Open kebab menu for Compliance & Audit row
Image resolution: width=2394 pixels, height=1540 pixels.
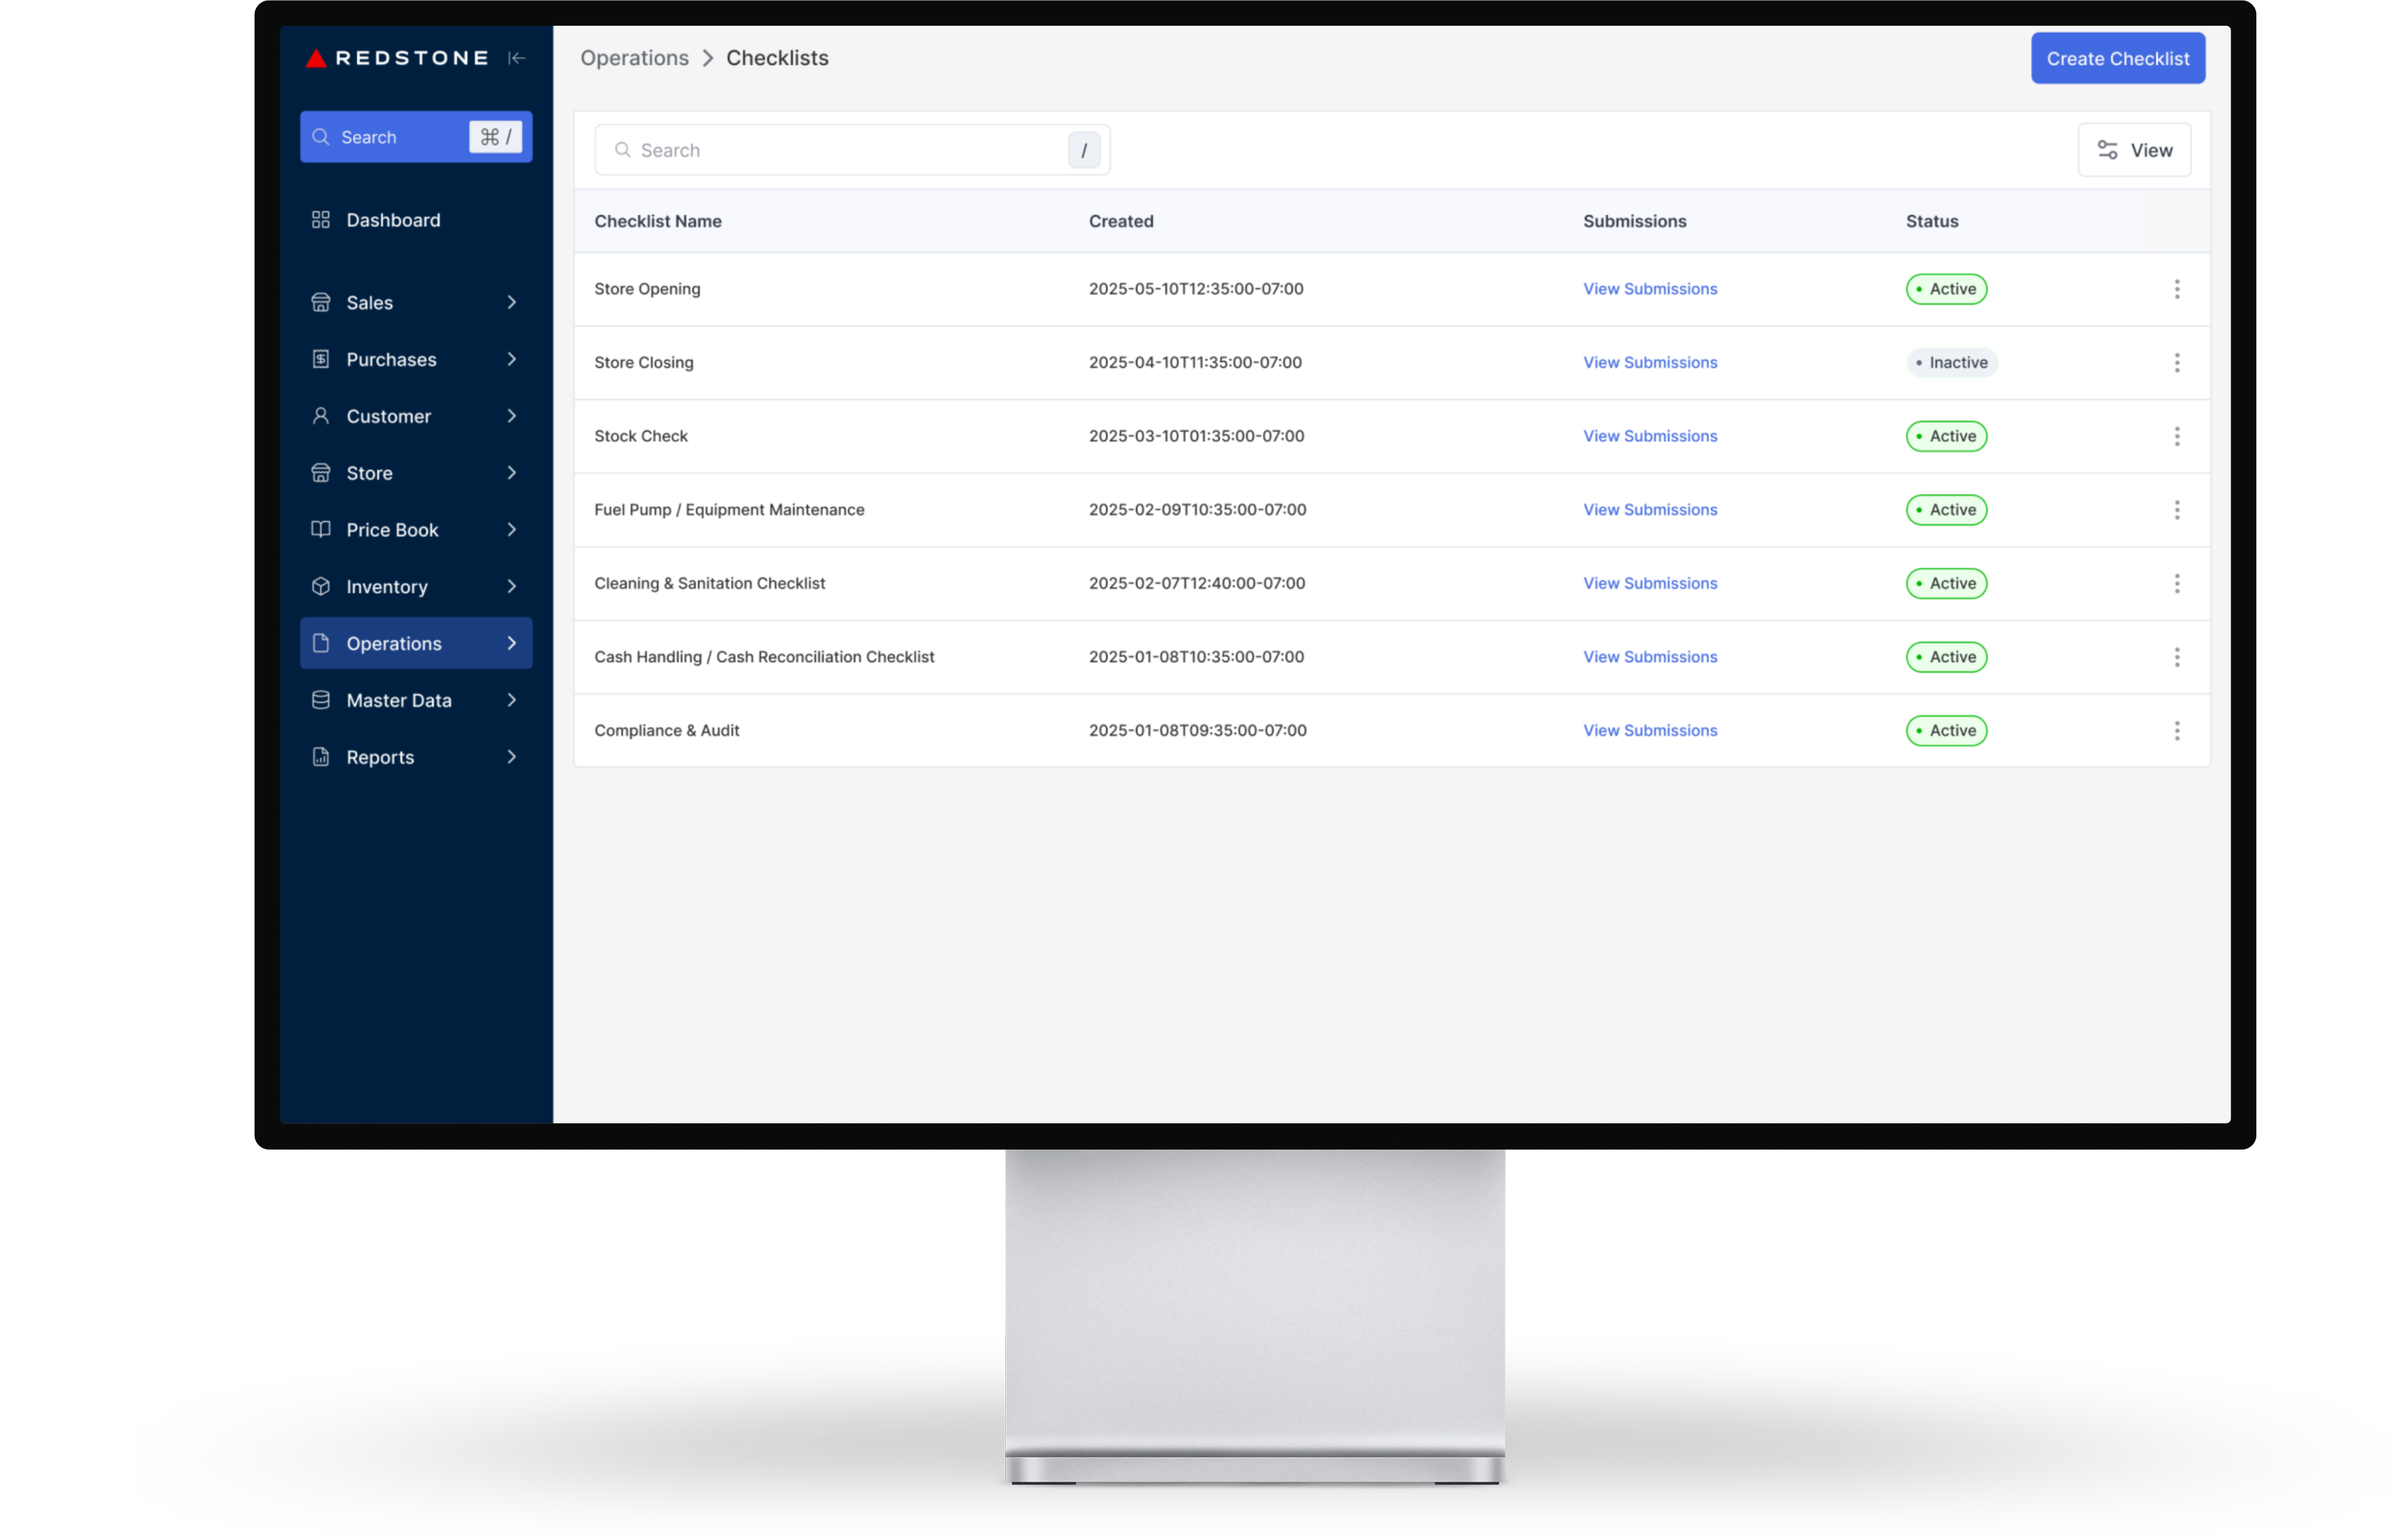(2176, 731)
